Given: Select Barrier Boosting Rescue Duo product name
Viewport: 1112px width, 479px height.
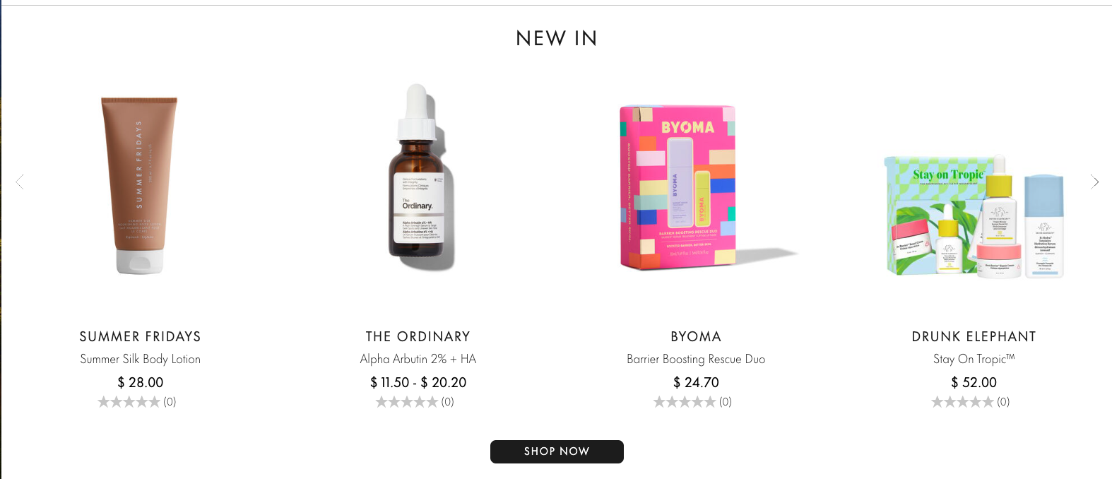Looking at the screenshot, I should click(x=696, y=359).
